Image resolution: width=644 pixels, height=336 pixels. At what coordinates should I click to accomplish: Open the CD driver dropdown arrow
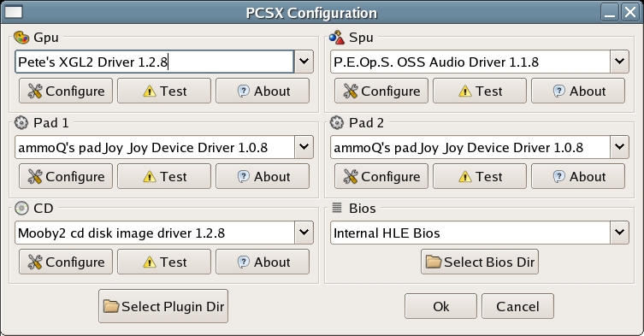pos(304,233)
